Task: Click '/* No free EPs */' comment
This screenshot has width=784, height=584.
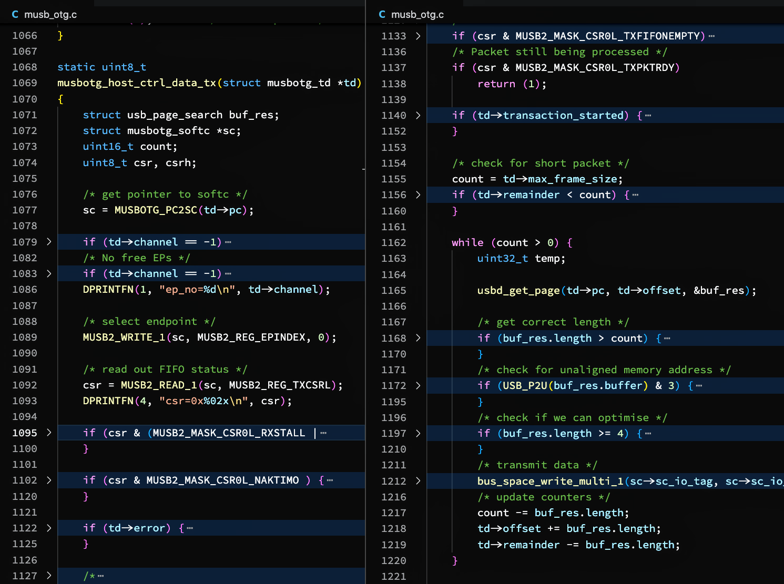Action: pyautogui.click(x=136, y=258)
